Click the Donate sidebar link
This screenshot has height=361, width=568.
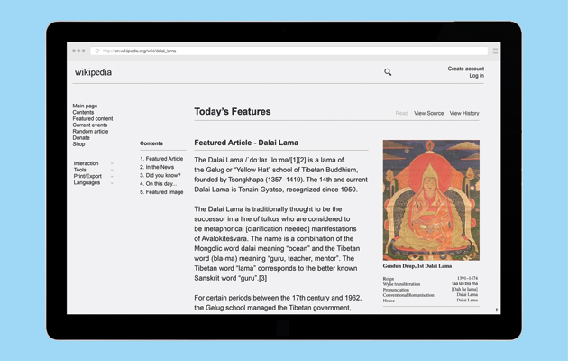point(81,138)
